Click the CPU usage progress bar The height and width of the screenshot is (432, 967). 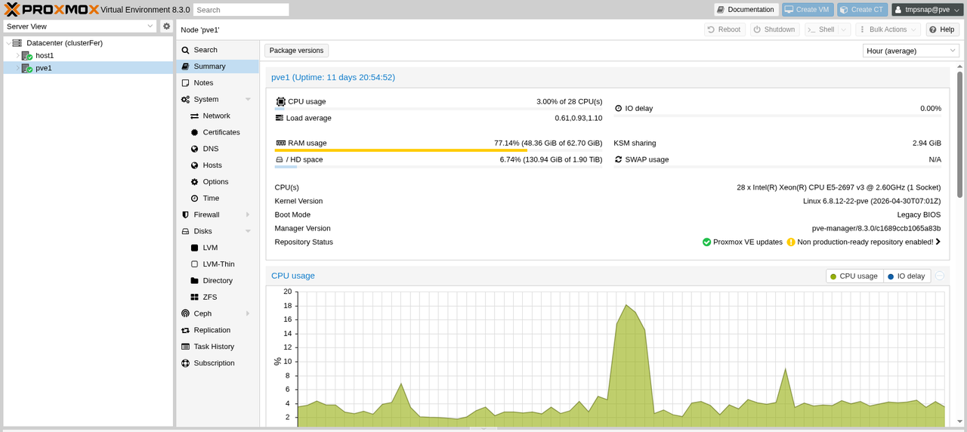coord(439,109)
